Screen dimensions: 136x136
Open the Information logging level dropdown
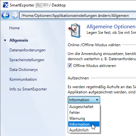[84, 100]
